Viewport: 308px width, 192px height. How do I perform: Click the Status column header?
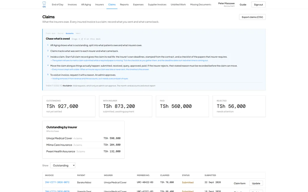(x=186, y=175)
